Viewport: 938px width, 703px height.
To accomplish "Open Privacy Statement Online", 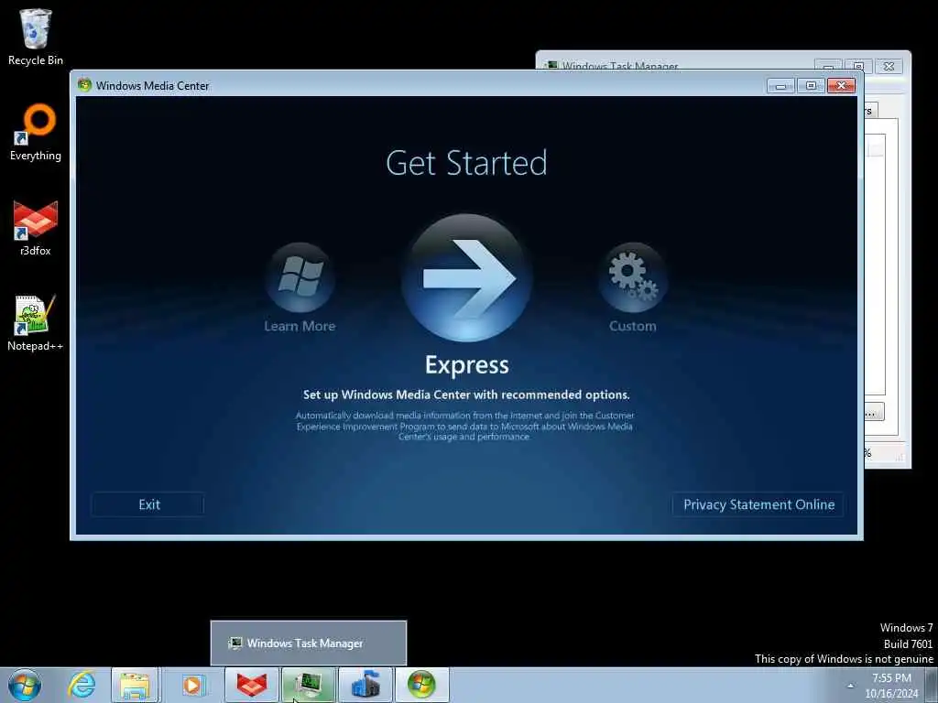I will pos(758,504).
